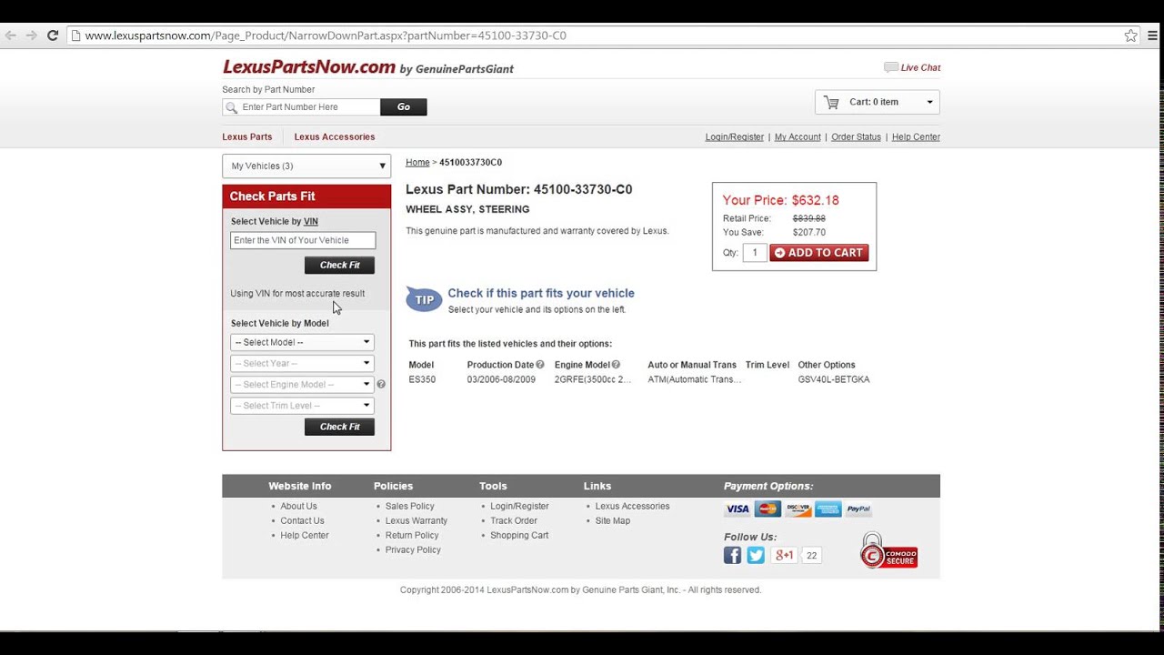Go to Login/Register in the top navigation
This screenshot has width=1164, height=655.
coord(735,137)
